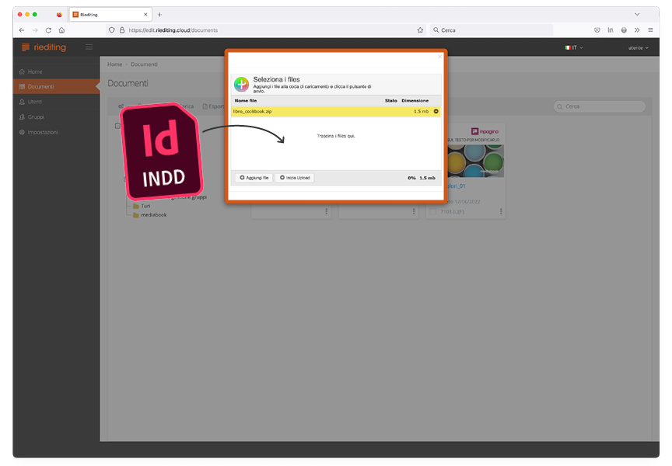
Task: Open the utente account dropdown
Action: (x=638, y=48)
